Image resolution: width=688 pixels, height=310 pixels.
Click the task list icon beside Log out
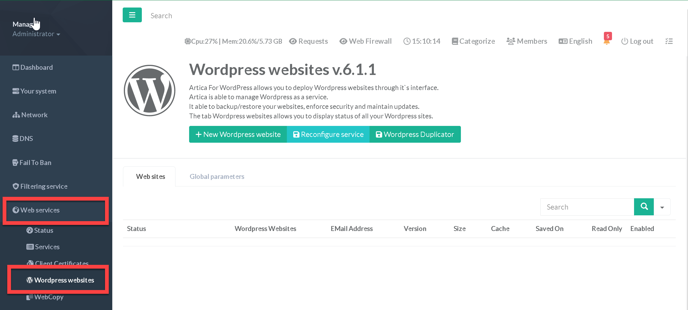click(x=669, y=41)
